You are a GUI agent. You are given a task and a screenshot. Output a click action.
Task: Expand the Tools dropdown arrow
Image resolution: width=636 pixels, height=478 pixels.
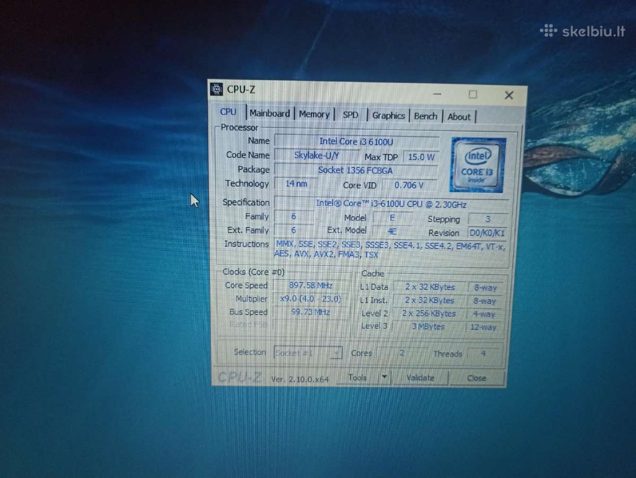pos(384,378)
